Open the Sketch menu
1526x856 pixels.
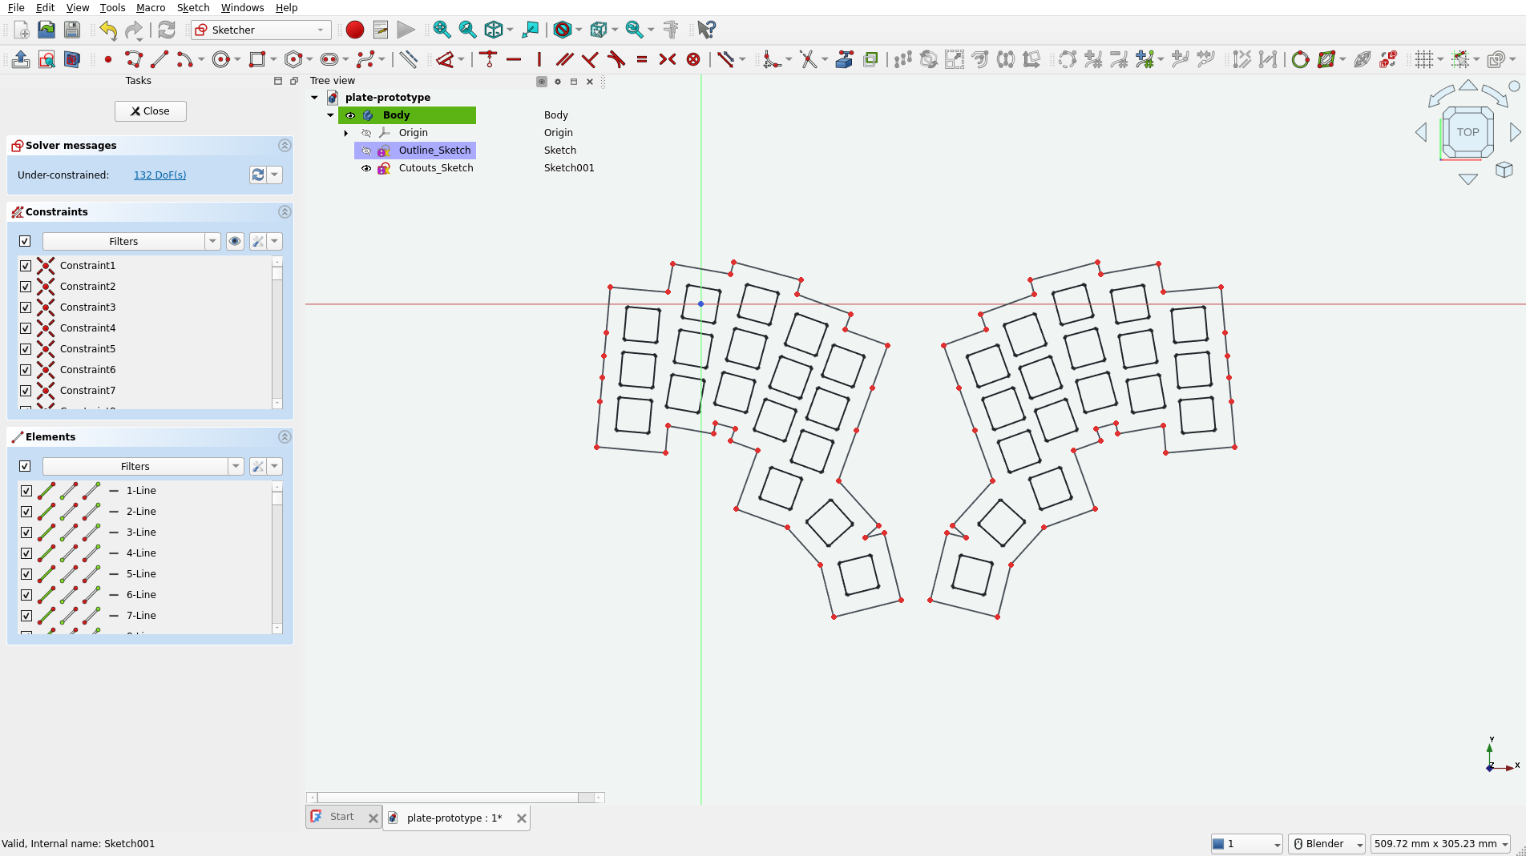point(192,7)
